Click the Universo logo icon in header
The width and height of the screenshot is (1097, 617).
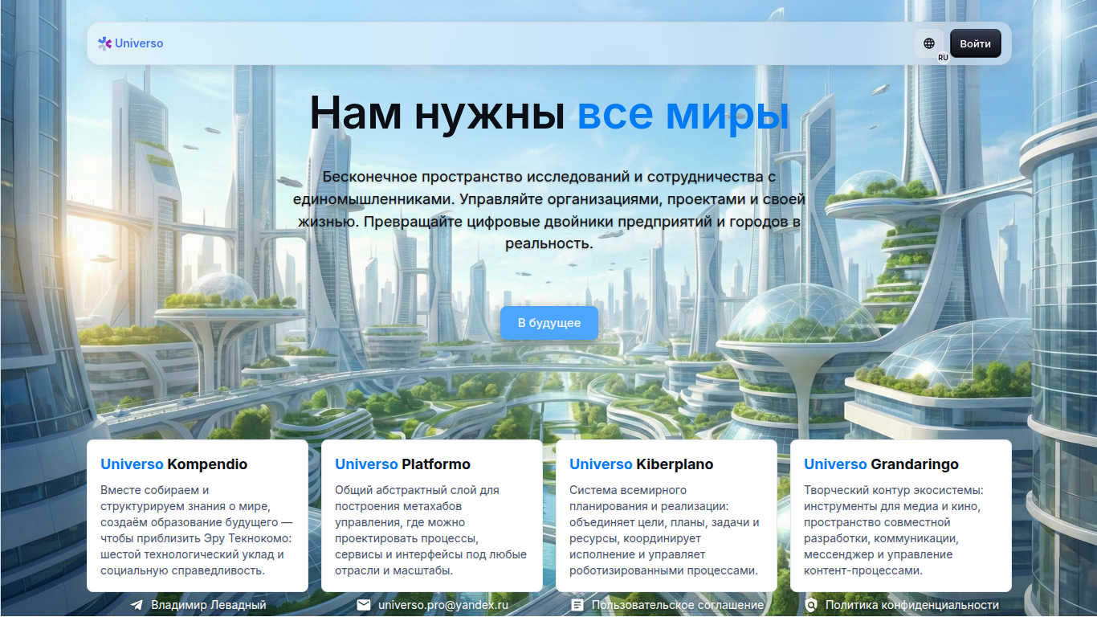click(102, 43)
